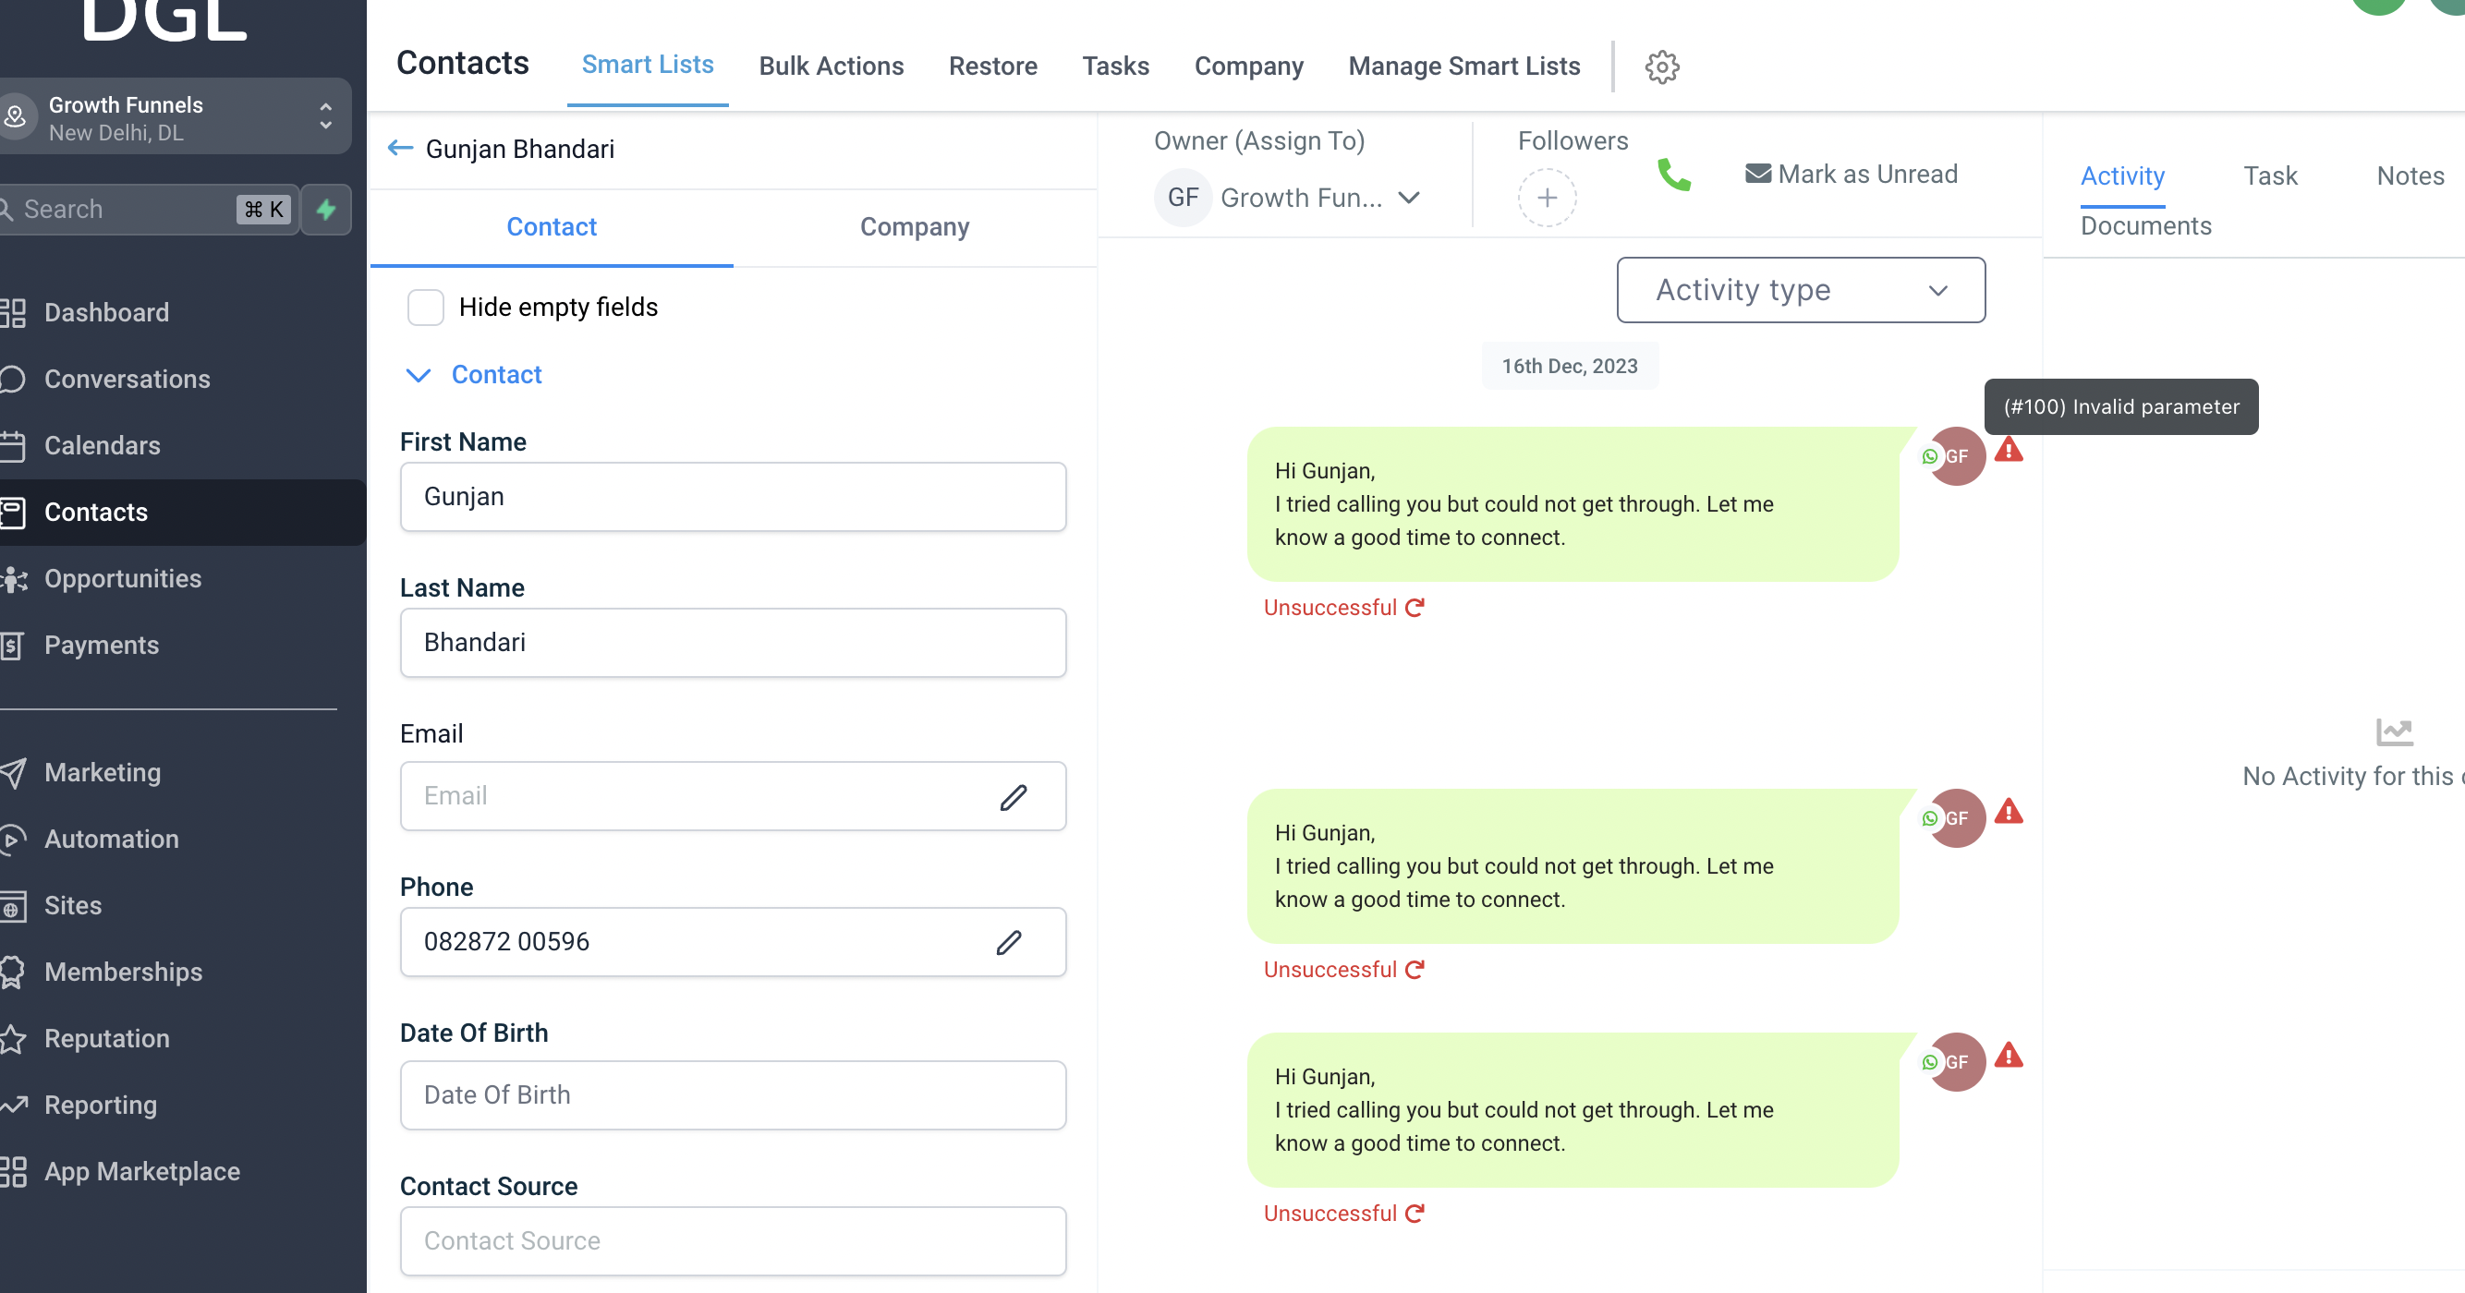Click the pencil icon in Phone field

tap(1009, 942)
